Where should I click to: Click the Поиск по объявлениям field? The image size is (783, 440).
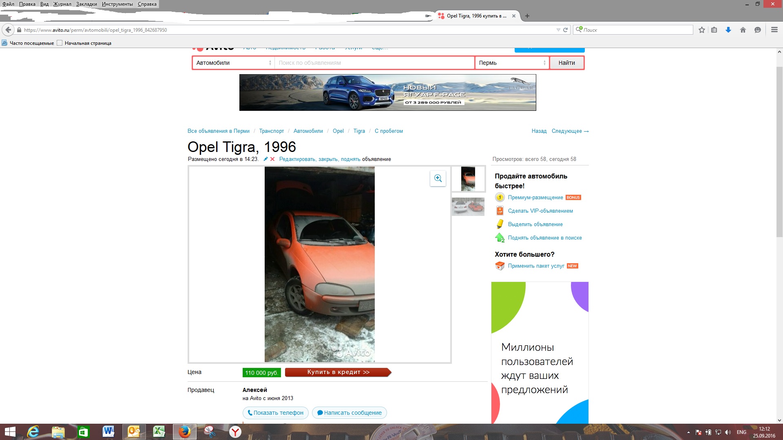tap(374, 63)
